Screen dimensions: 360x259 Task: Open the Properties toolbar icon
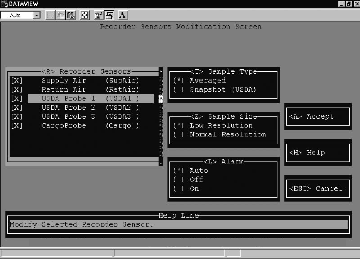(x=99, y=15)
